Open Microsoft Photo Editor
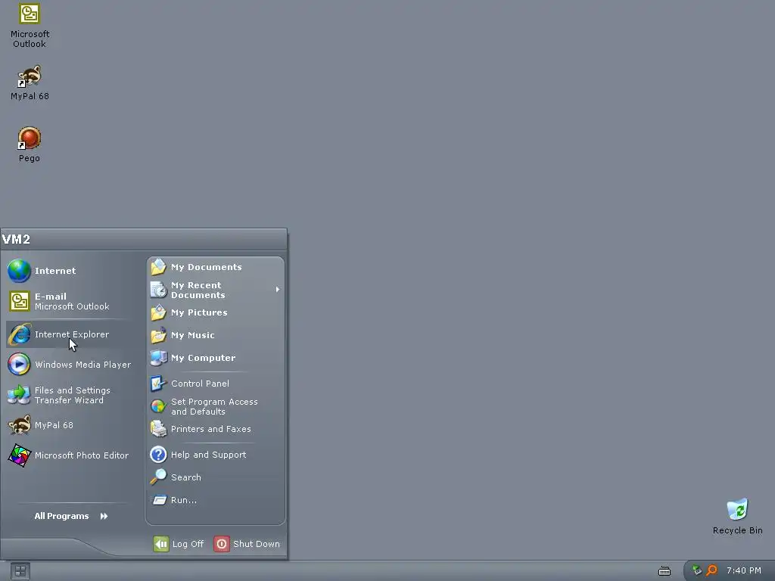This screenshot has width=775, height=581. pos(69,455)
